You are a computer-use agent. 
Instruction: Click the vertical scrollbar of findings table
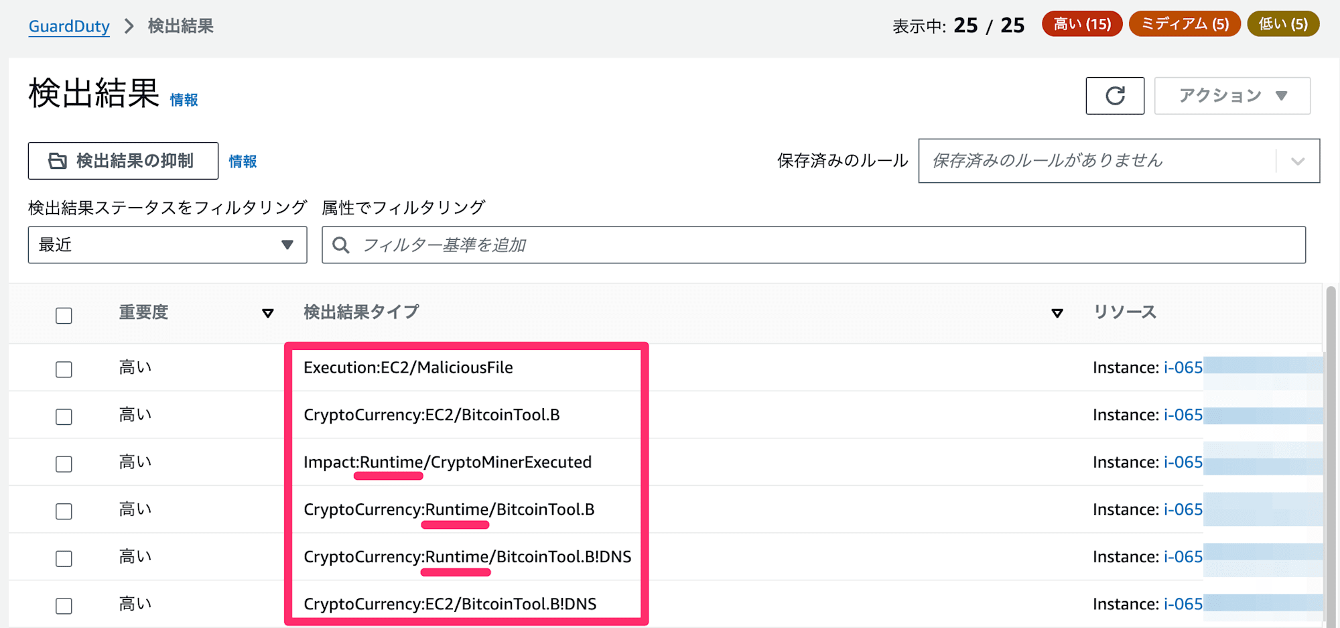[x=1331, y=456]
